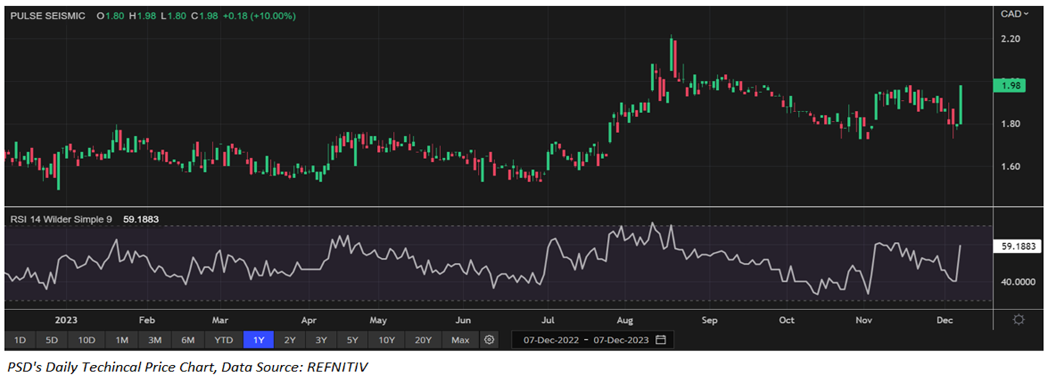
Task: Change the range to 5Y
Action: click(352, 340)
